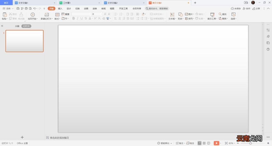Screen dimensions: 272x146
Task: Open the 文字文稿2 document tab
Action: coord(125,3)
